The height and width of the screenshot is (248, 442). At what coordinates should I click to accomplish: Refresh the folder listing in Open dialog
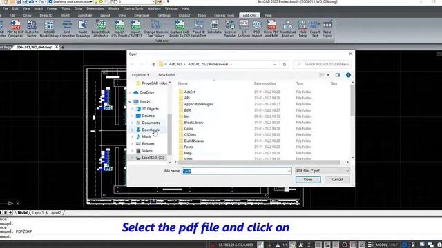point(284,64)
